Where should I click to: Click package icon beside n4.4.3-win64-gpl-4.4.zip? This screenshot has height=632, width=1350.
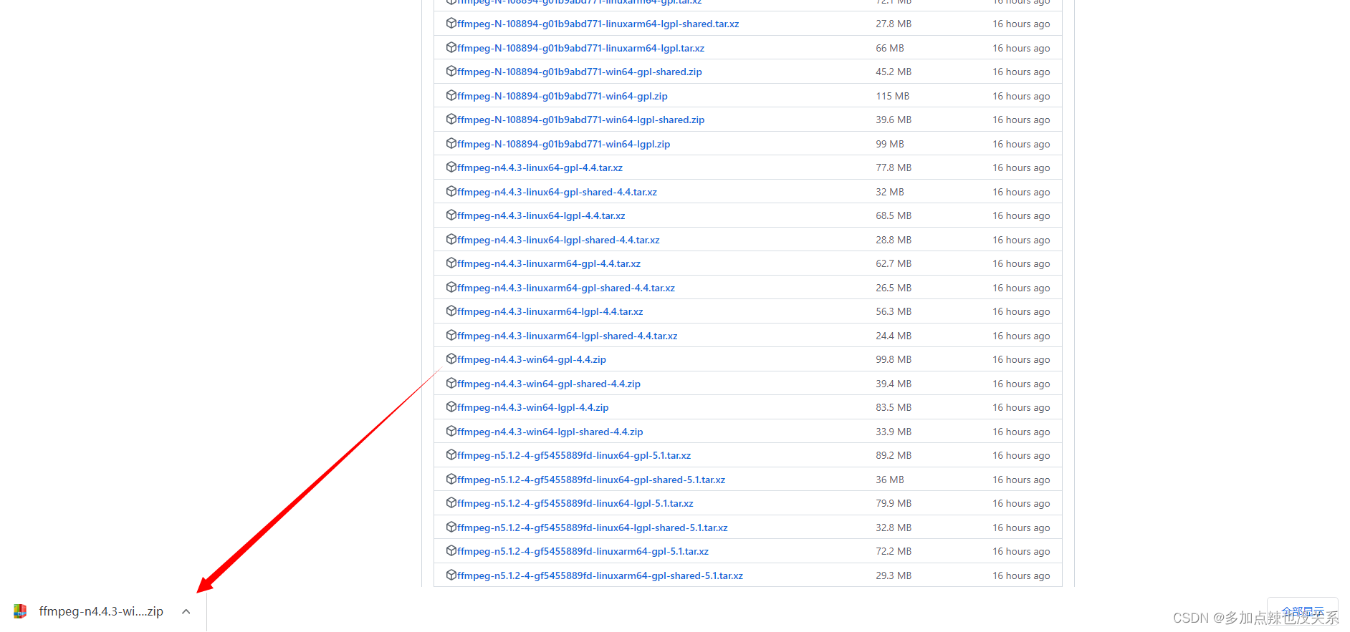click(451, 359)
